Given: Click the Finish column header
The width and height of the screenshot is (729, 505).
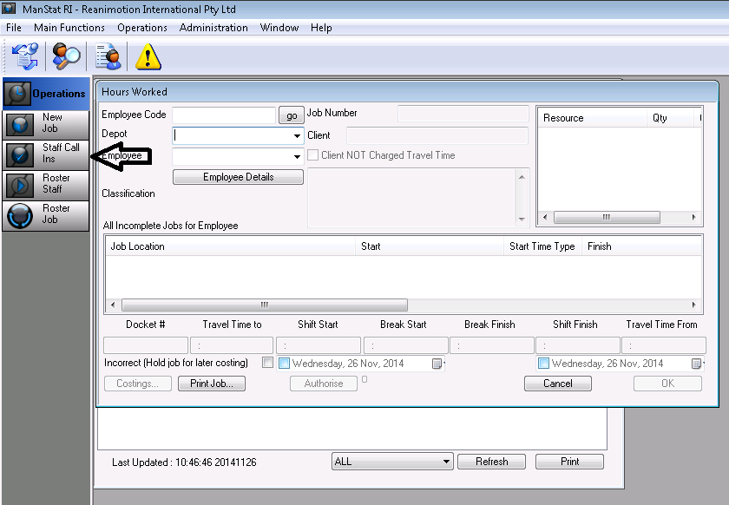Looking at the screenshot, I should [641, 246].
